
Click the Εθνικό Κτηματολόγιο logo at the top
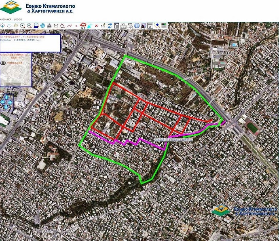point(37,7)
